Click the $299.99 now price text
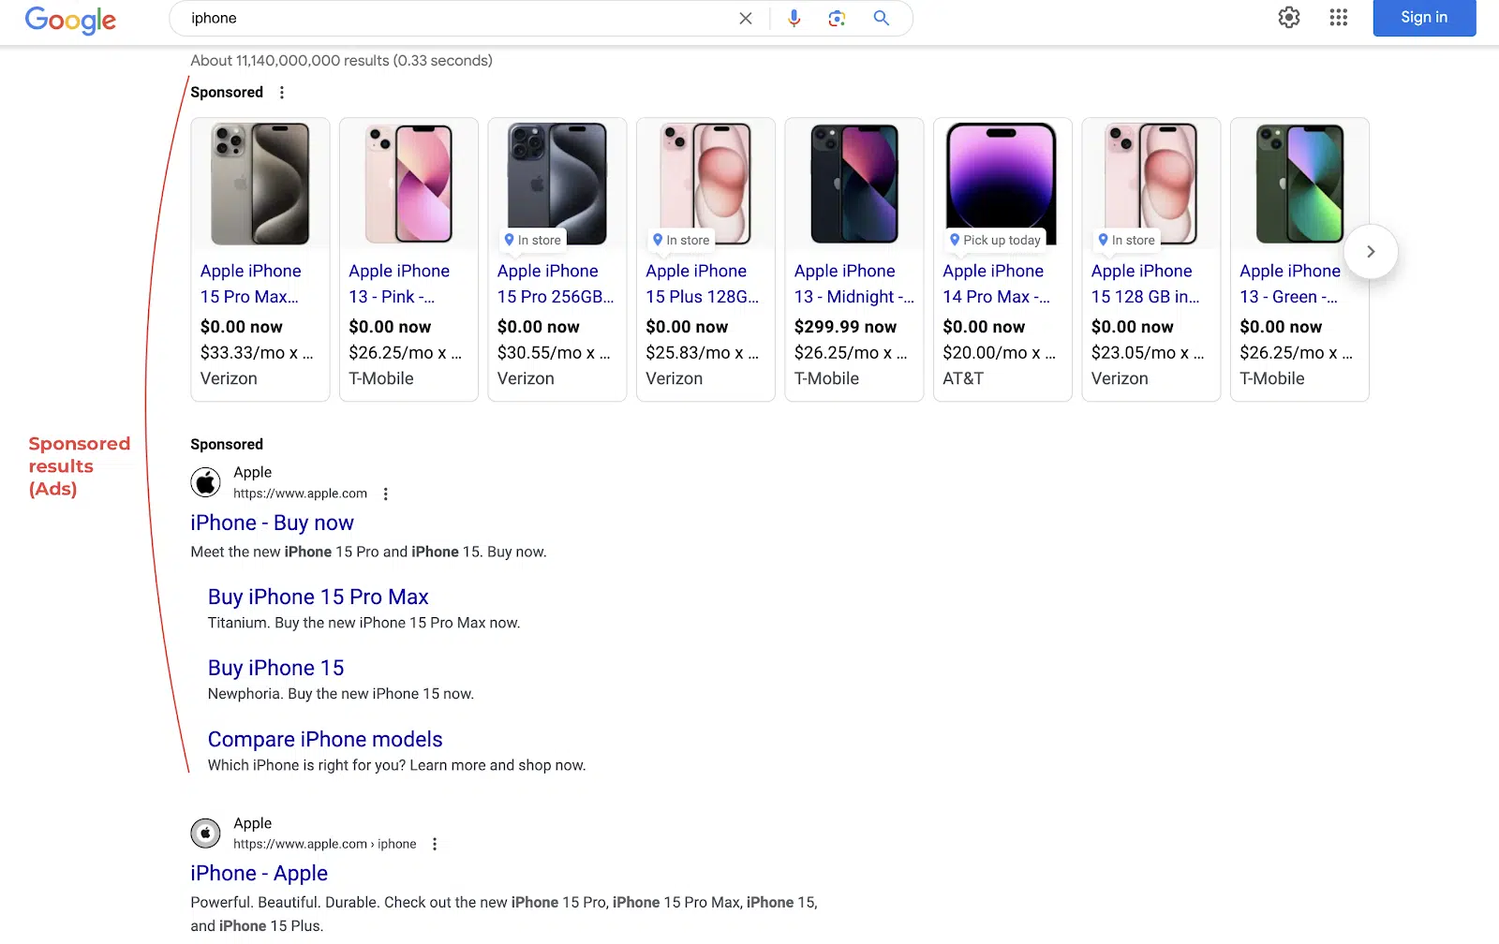 [x=845, y=327]
